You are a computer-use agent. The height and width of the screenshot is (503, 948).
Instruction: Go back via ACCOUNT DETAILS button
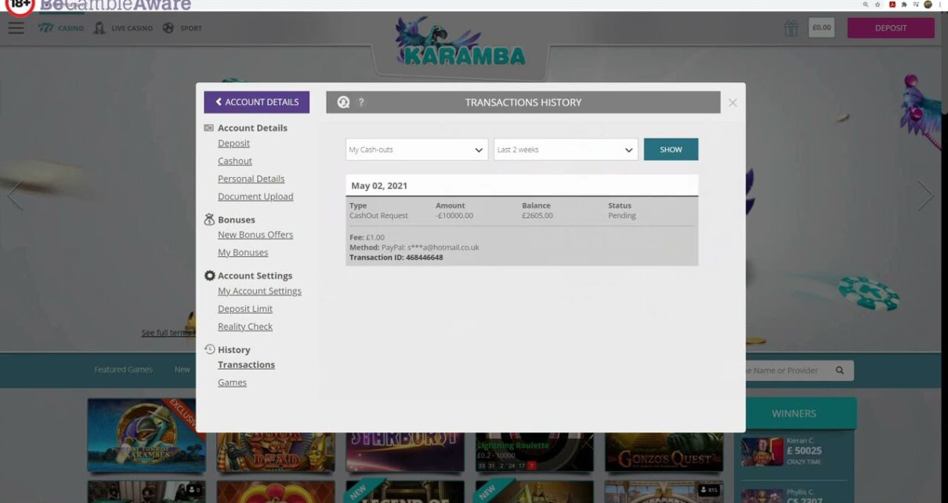pos(257,102)
